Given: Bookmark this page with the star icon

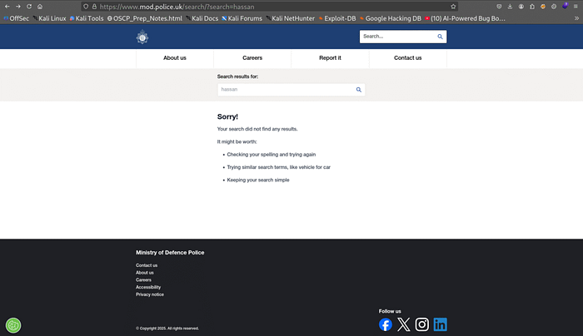Looking at the screenshot, I should [x=453, y=7].
